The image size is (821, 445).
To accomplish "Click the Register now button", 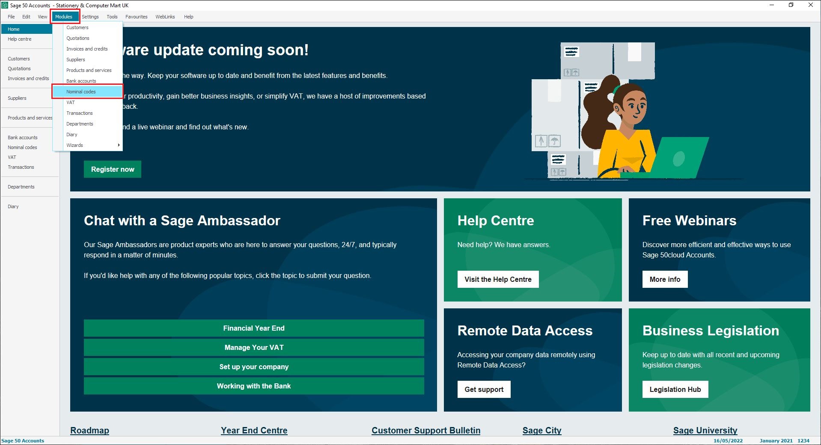I will point(113,169).
